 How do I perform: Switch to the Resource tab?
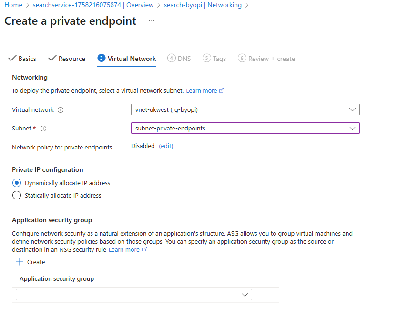point(71,59)
